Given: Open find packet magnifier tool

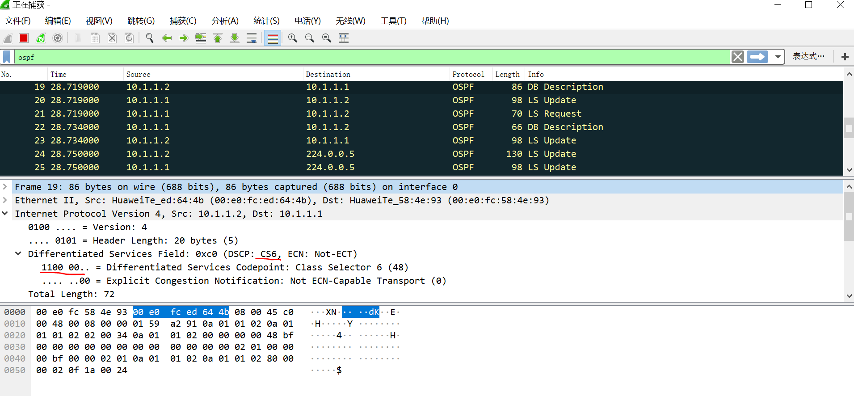Looking at the screenshot, I should (150, 38).
